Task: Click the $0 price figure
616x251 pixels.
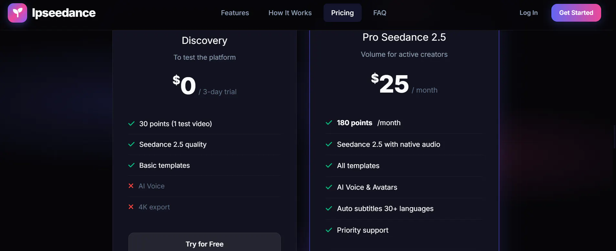Action: tap(184, 85)
